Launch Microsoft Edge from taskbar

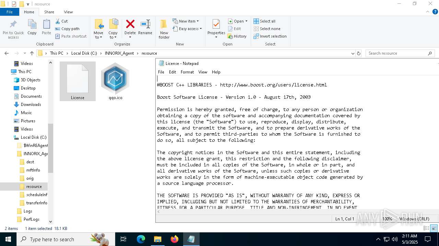141,239
